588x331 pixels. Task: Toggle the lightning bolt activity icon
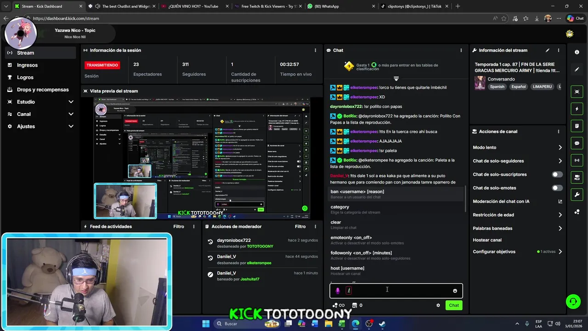coord(577,109)
